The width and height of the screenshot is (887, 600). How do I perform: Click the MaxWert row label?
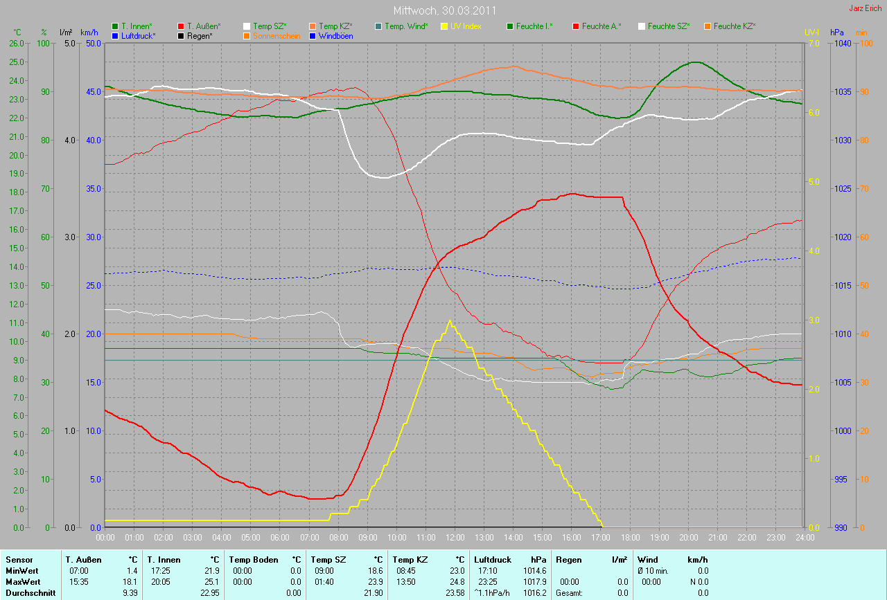point(23,582)
